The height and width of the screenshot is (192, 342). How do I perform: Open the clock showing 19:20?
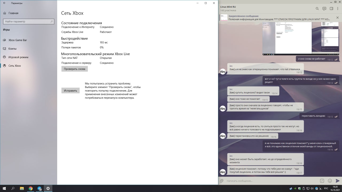tap(335, 188)
